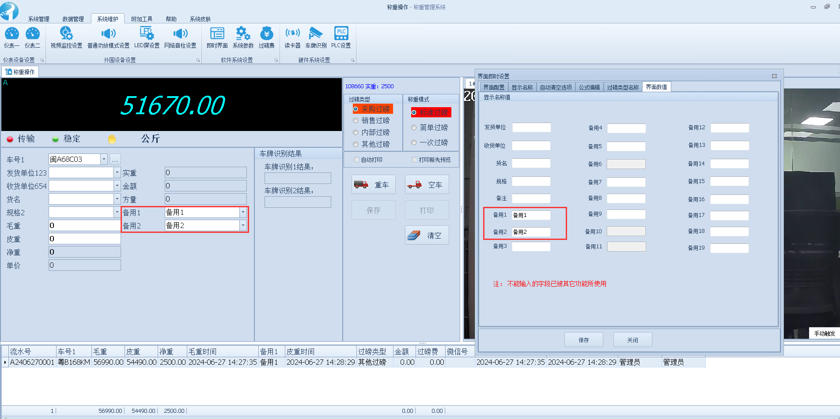Open 车牌识别 plate recognition settings

[x=316, y=37]
